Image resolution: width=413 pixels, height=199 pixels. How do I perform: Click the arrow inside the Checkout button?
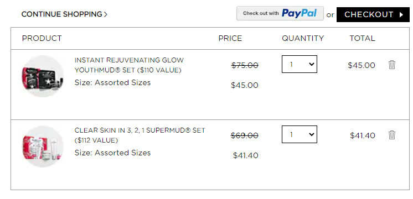(401, 15)
